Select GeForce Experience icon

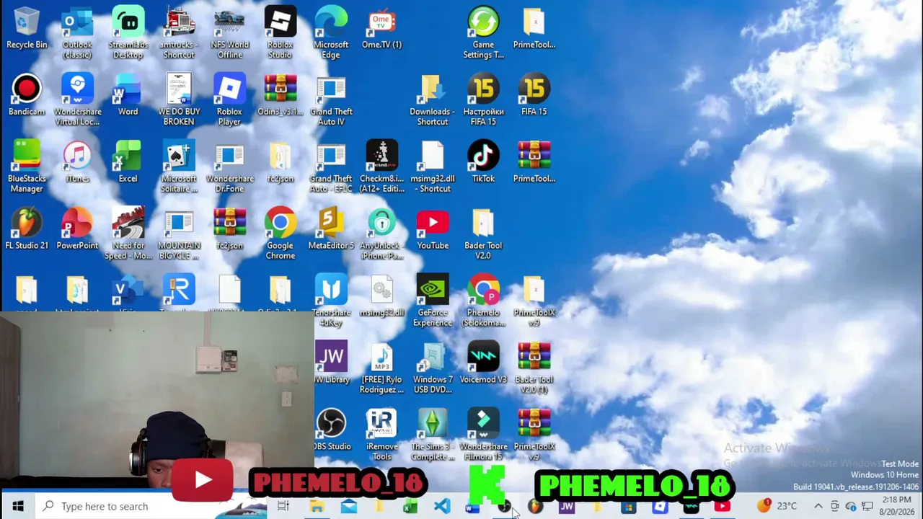[433, 302]
